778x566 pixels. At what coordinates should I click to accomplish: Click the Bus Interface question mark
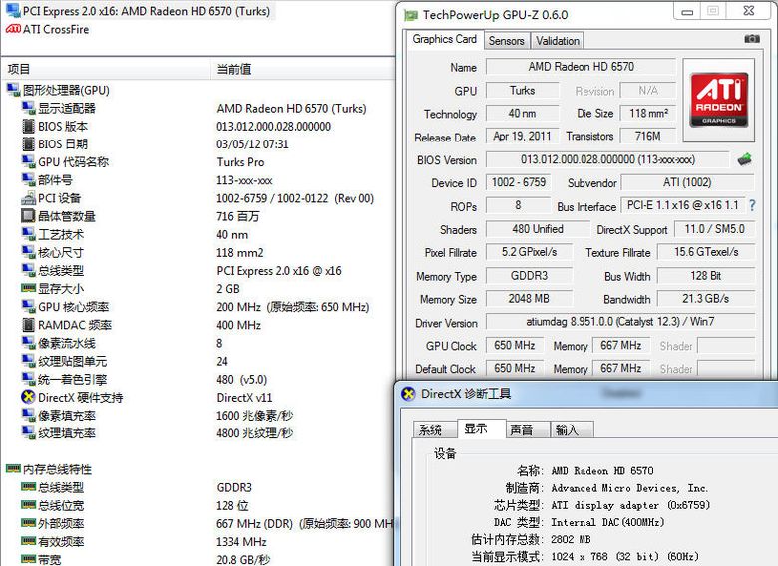753,205
